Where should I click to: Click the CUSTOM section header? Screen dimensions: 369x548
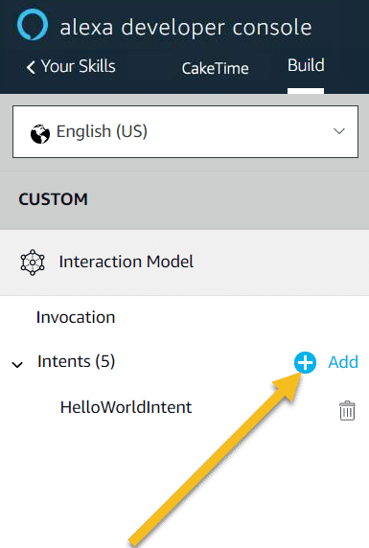point(53,199)
